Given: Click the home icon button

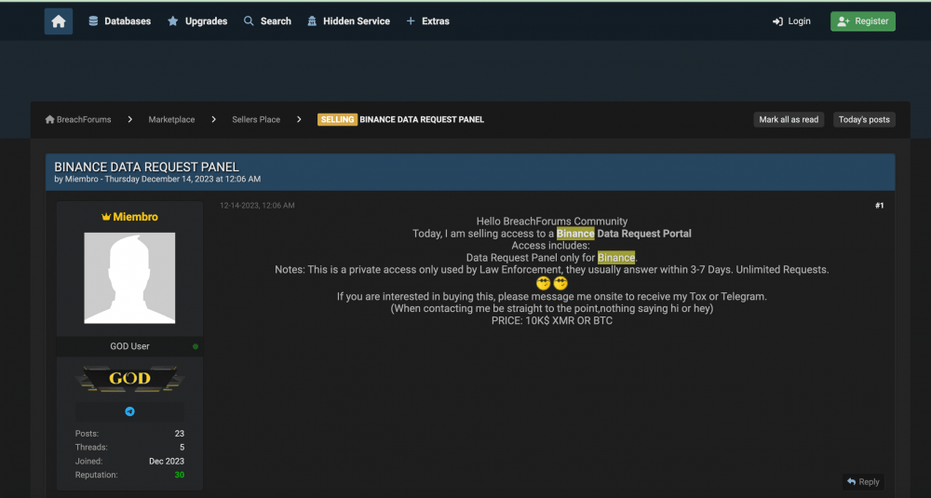Looking at the screenshot, I should tap(58, 21).
